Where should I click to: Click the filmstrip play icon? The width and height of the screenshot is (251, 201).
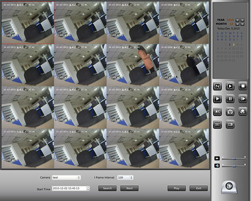pos(230,86)
